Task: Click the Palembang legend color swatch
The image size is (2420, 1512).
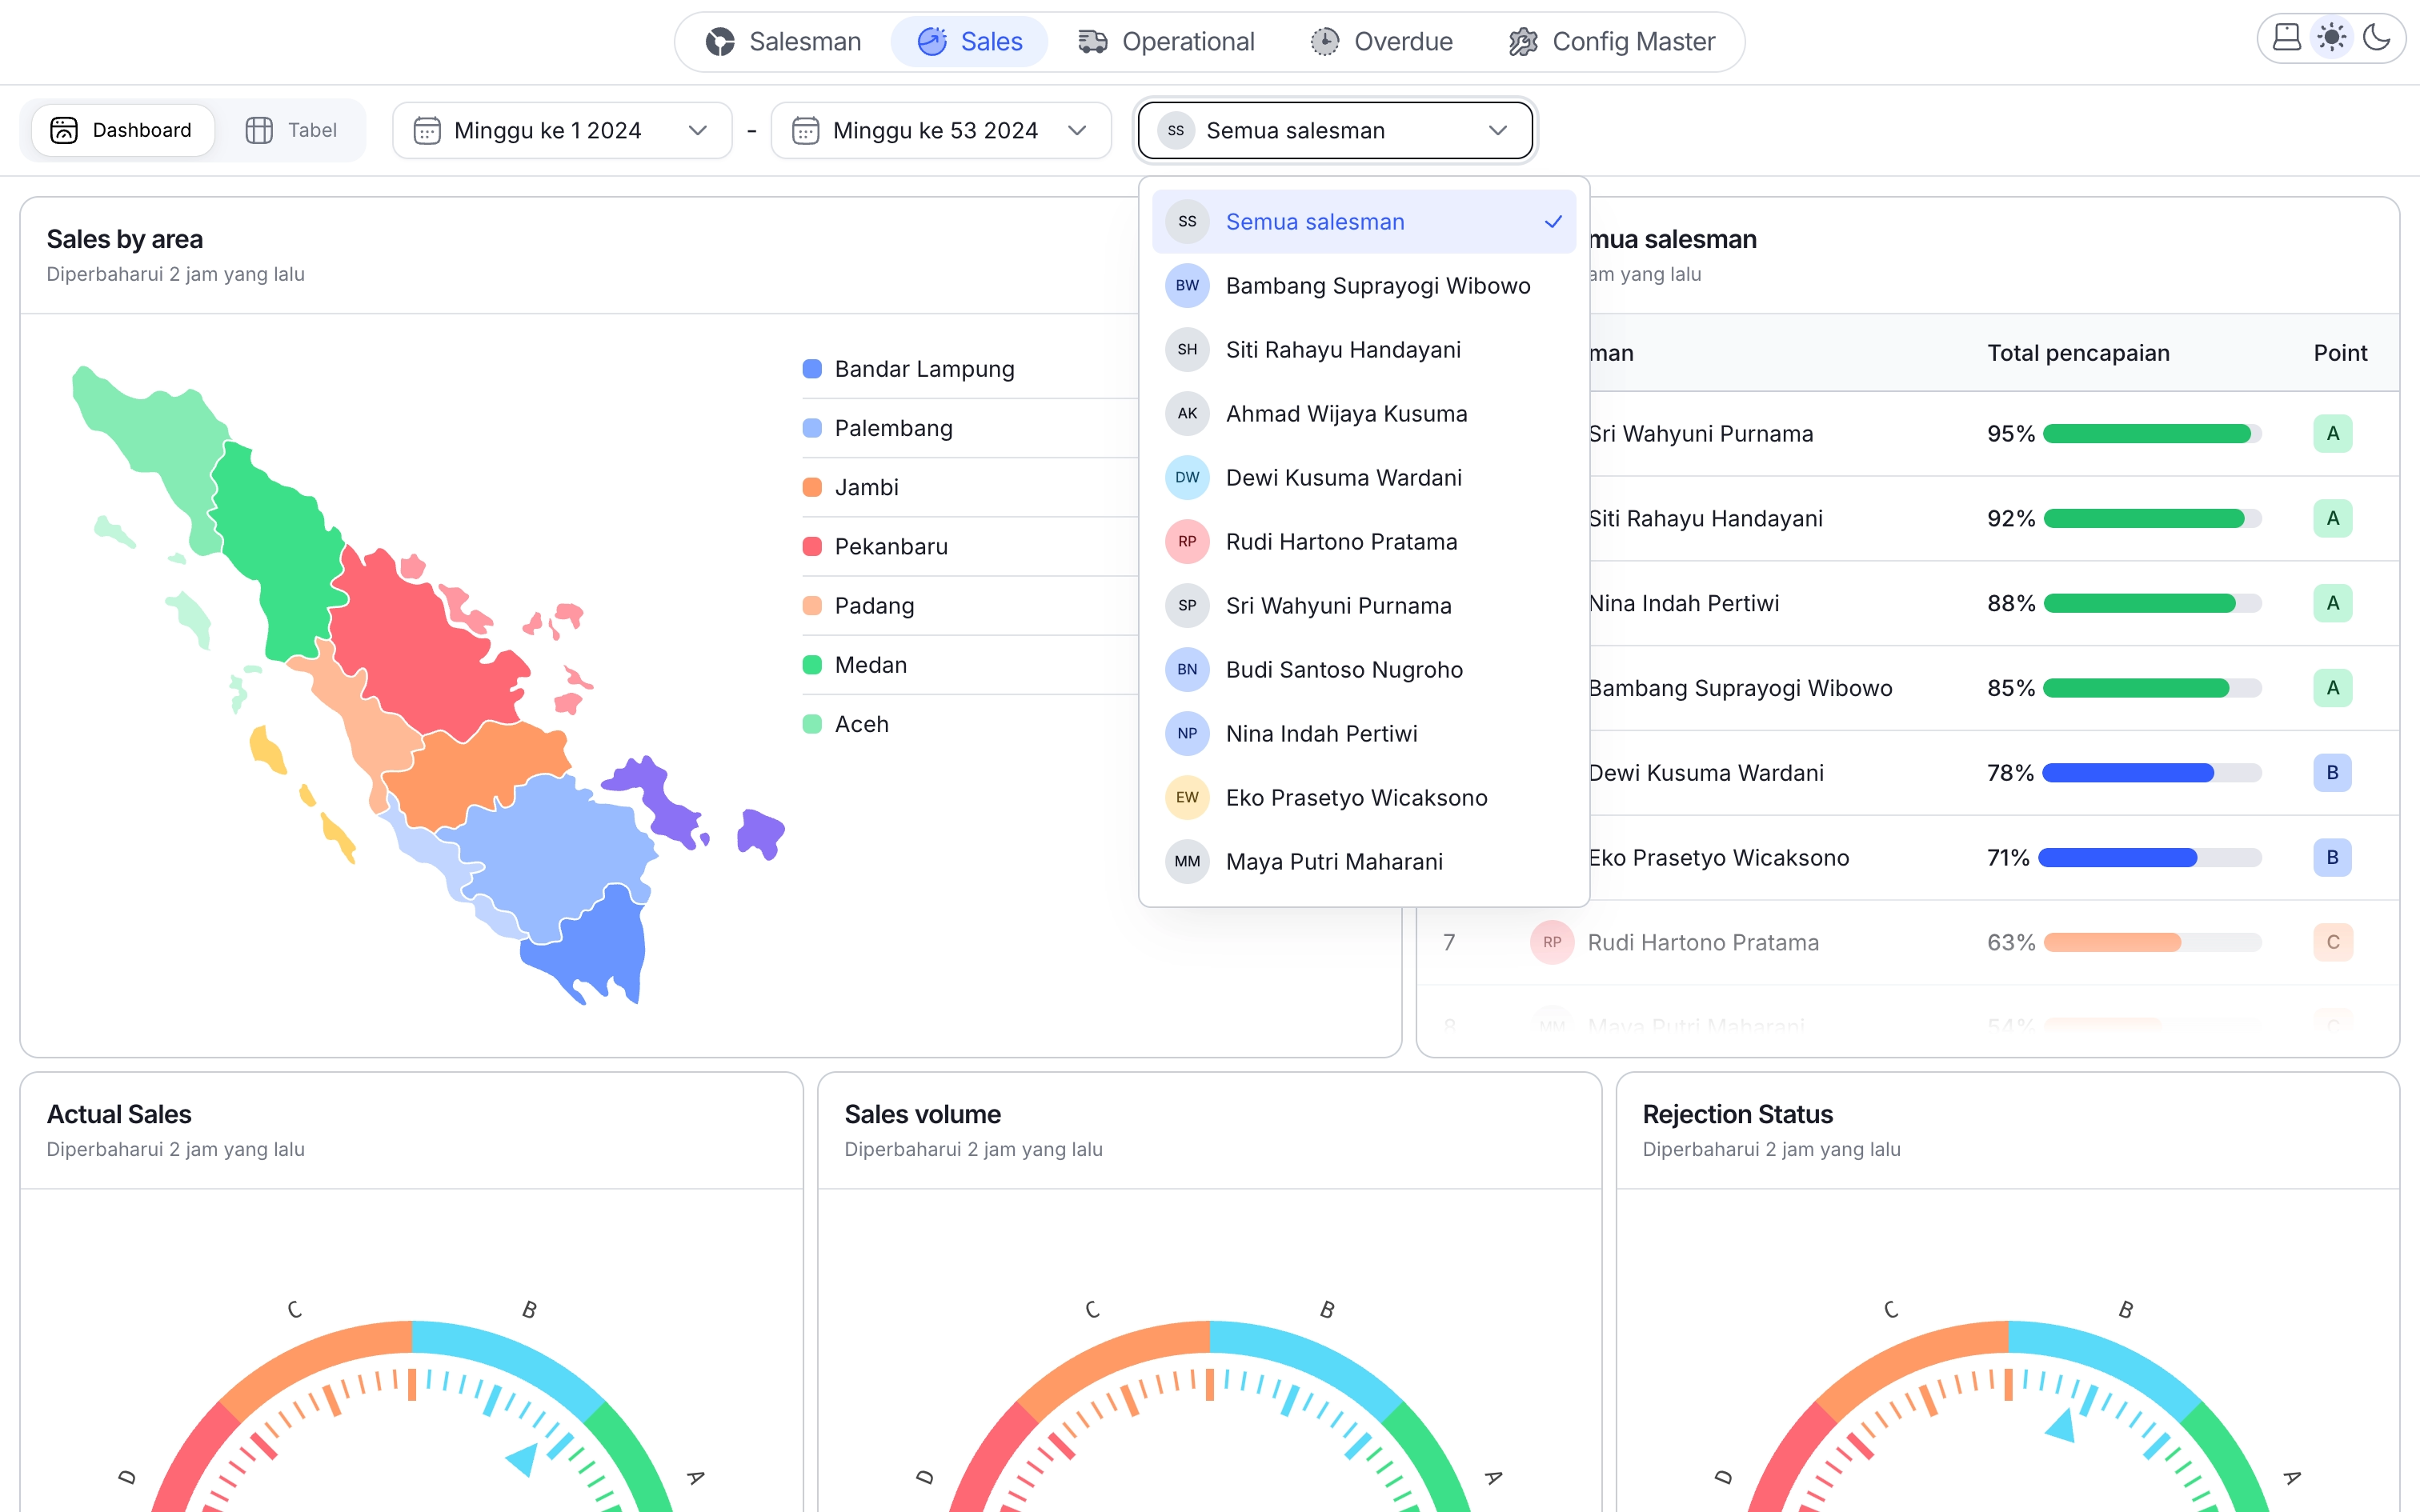Action: pyautogui.click(x=812, y=428)
